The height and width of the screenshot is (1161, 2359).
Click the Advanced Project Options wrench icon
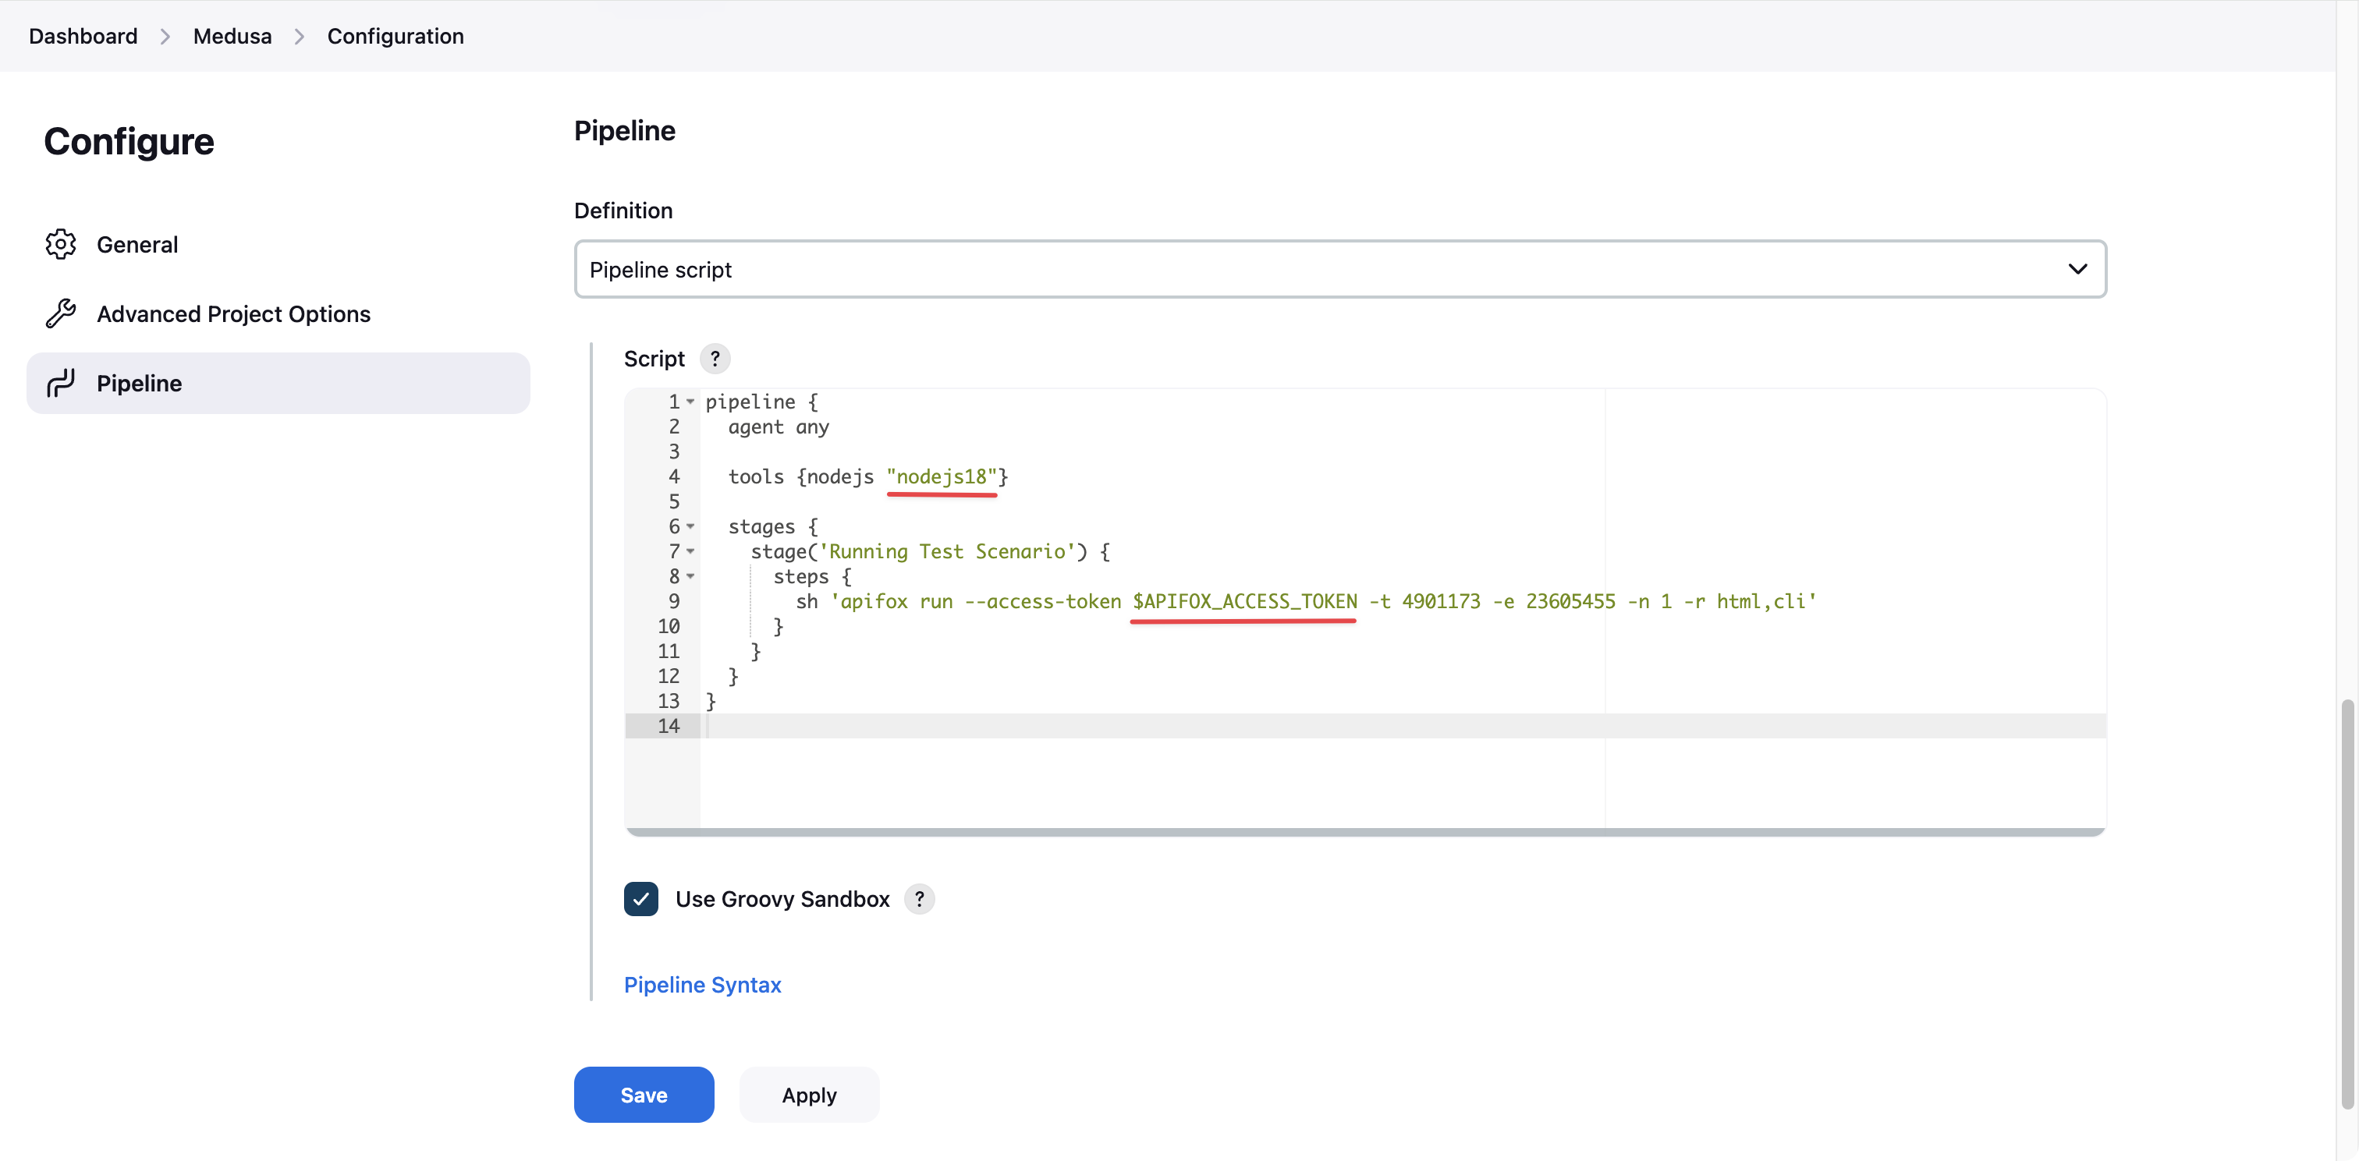coord(60,314)
